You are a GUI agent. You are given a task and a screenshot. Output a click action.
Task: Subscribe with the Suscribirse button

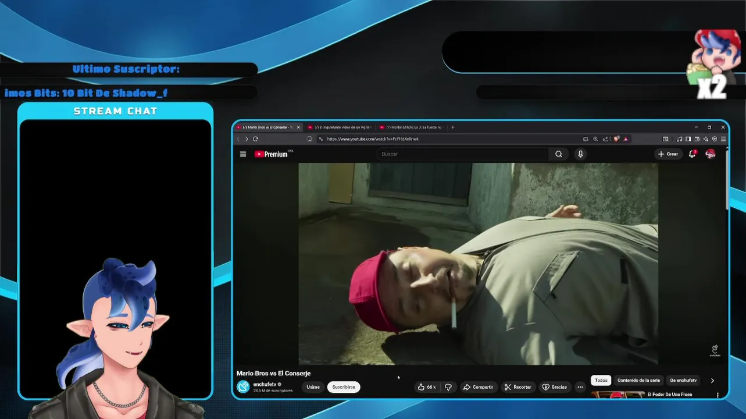(344, 387)
